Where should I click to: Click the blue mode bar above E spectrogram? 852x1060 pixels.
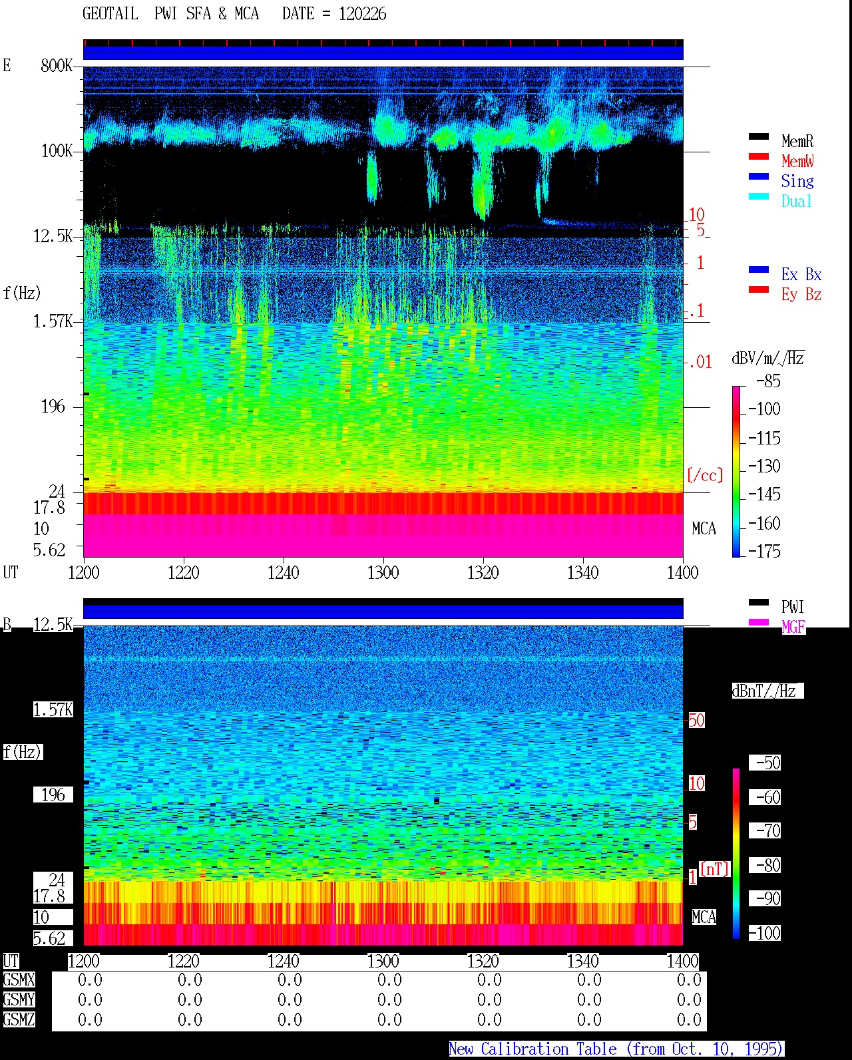pyautogui.click(x=383, y=53)
